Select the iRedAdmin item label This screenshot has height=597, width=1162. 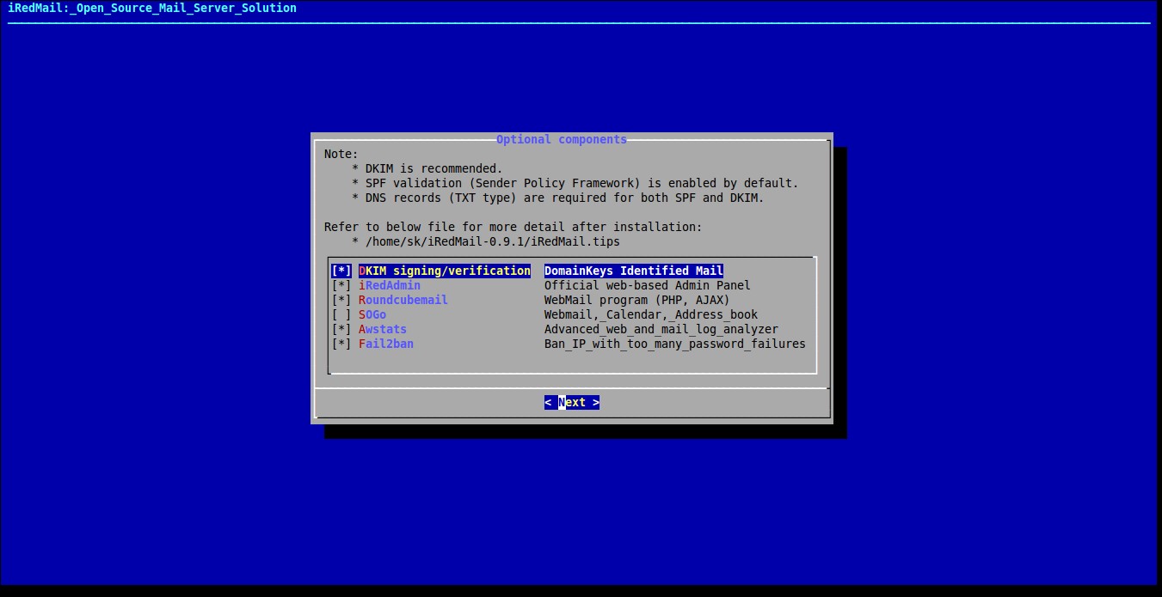point(390,285)
